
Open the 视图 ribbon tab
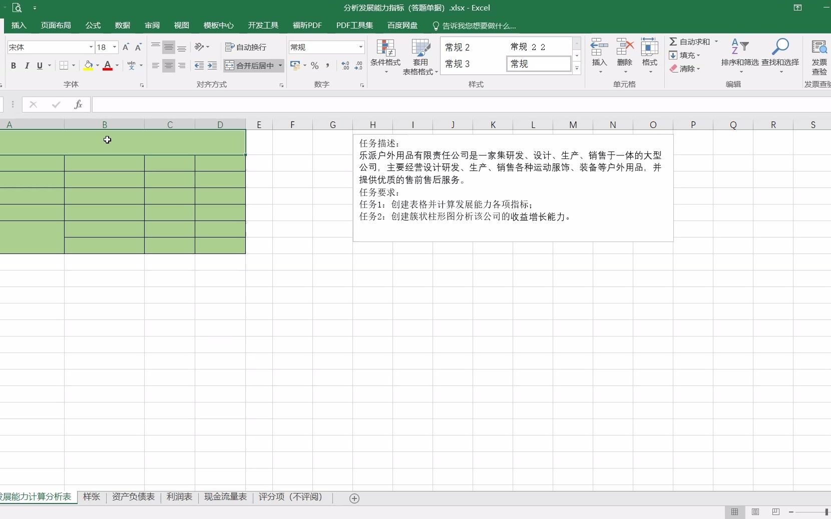coord(182,25)
